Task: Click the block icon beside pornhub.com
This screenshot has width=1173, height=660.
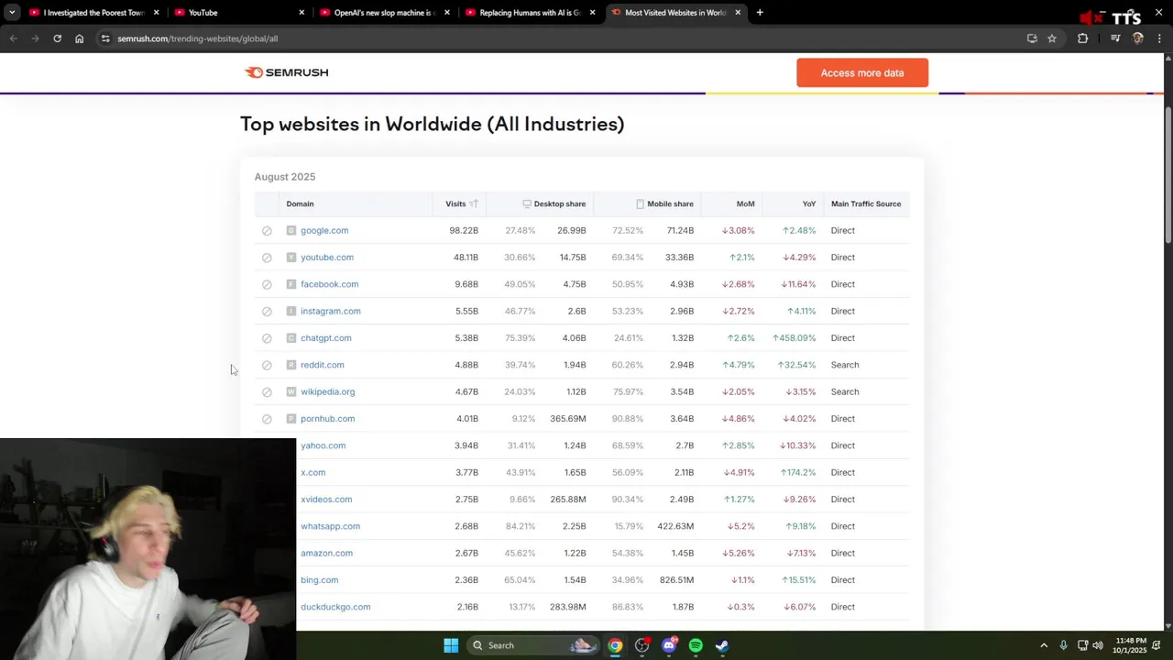Action: [267, 419]
